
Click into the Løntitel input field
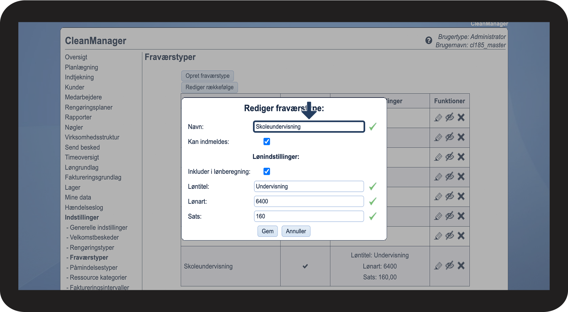309,186
